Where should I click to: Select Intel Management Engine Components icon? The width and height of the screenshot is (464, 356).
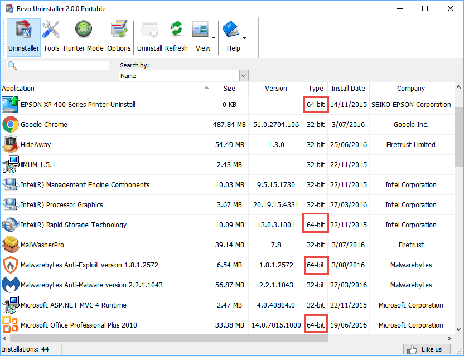click(11, 185)
